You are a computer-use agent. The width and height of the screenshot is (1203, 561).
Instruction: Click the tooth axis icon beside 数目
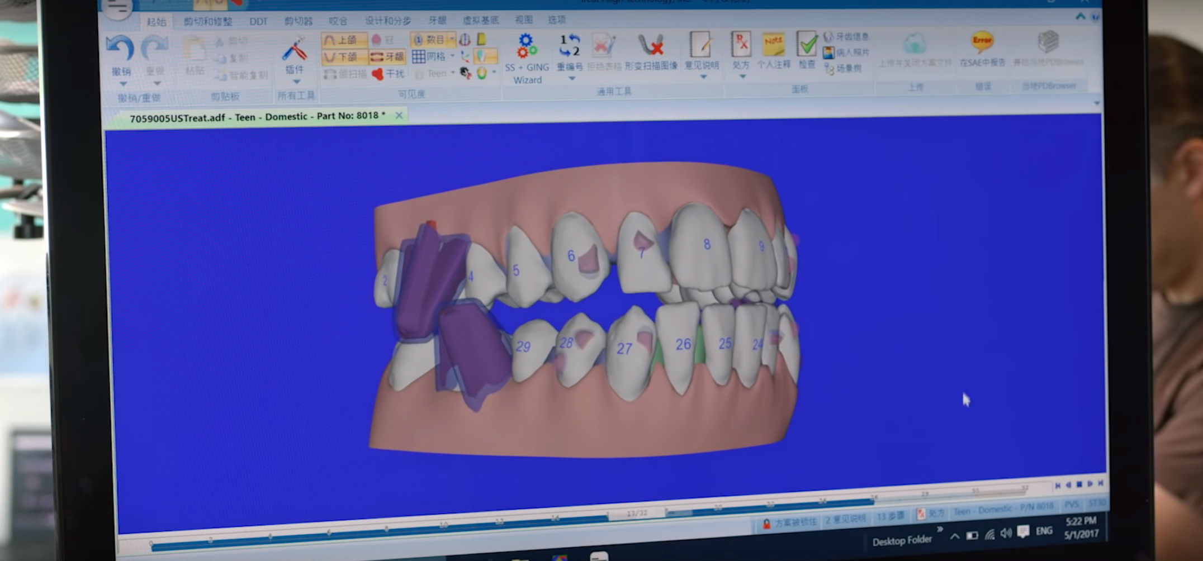pyautogui.click(x=465, y=40)
